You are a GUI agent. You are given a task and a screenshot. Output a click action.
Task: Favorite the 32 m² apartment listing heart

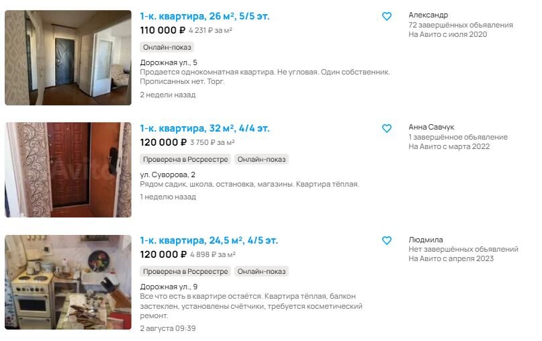point(386,128)
